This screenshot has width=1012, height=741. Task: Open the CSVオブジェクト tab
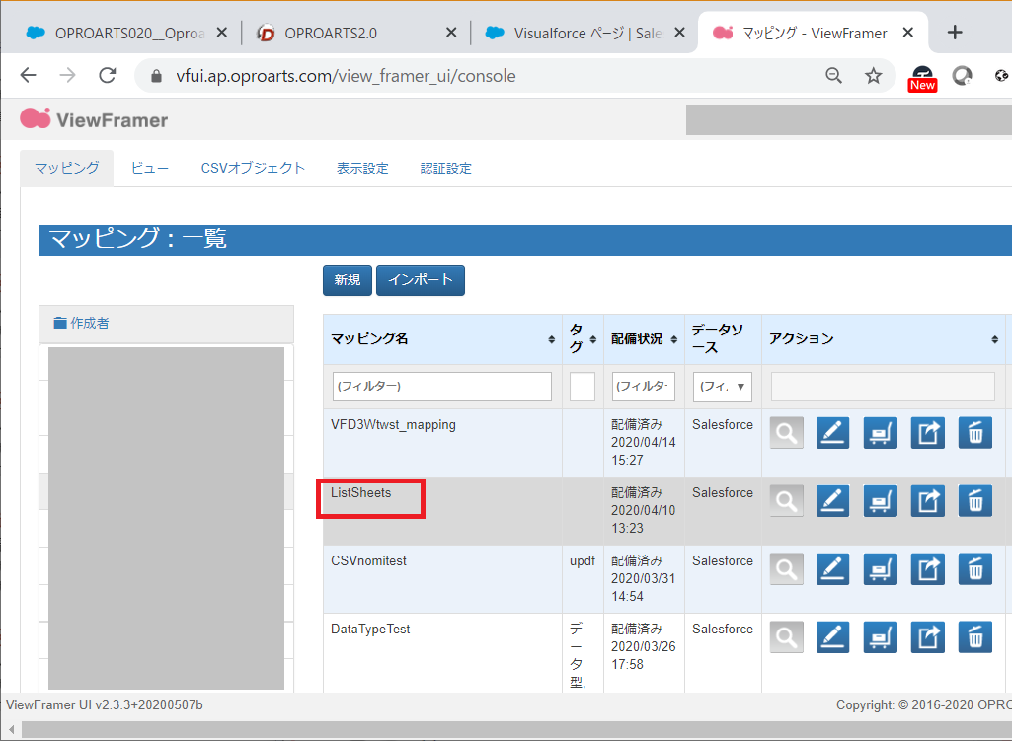click(253, 169)
